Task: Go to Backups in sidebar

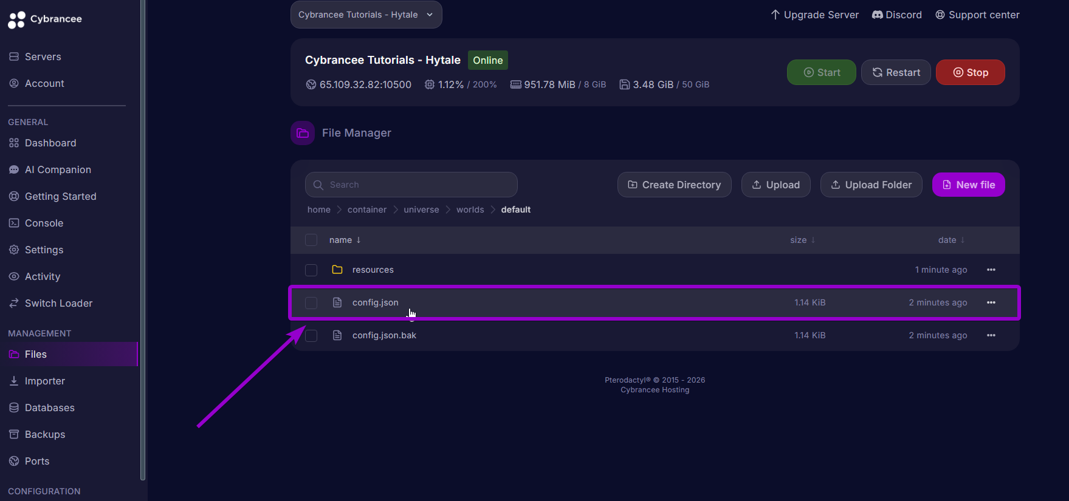Action: (x=45, y=434)
